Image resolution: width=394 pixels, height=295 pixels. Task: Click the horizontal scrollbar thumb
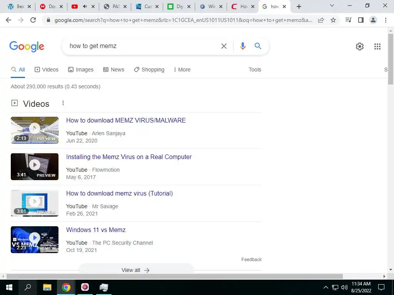175,277
